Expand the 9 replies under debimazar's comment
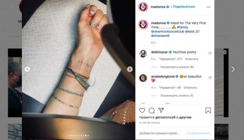Screen dimensions: 244x140 (x=177, y=67)
